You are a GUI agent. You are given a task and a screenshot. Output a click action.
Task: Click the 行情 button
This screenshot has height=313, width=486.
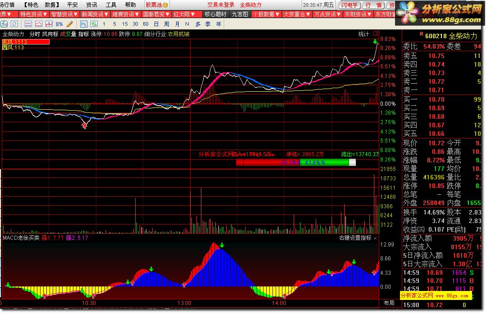tap(373, 5)
